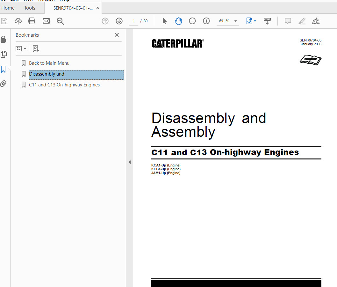Click the Bookmarks panel title
This screenshot has height=287, width=337.
pos(27,35)
